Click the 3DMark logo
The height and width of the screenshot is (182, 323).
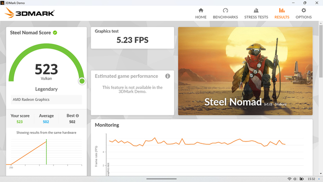pyautogui.click(x=29, y=13)
